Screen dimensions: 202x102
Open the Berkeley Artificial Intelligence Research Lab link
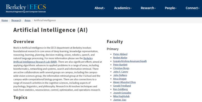[x=53, y=60]
